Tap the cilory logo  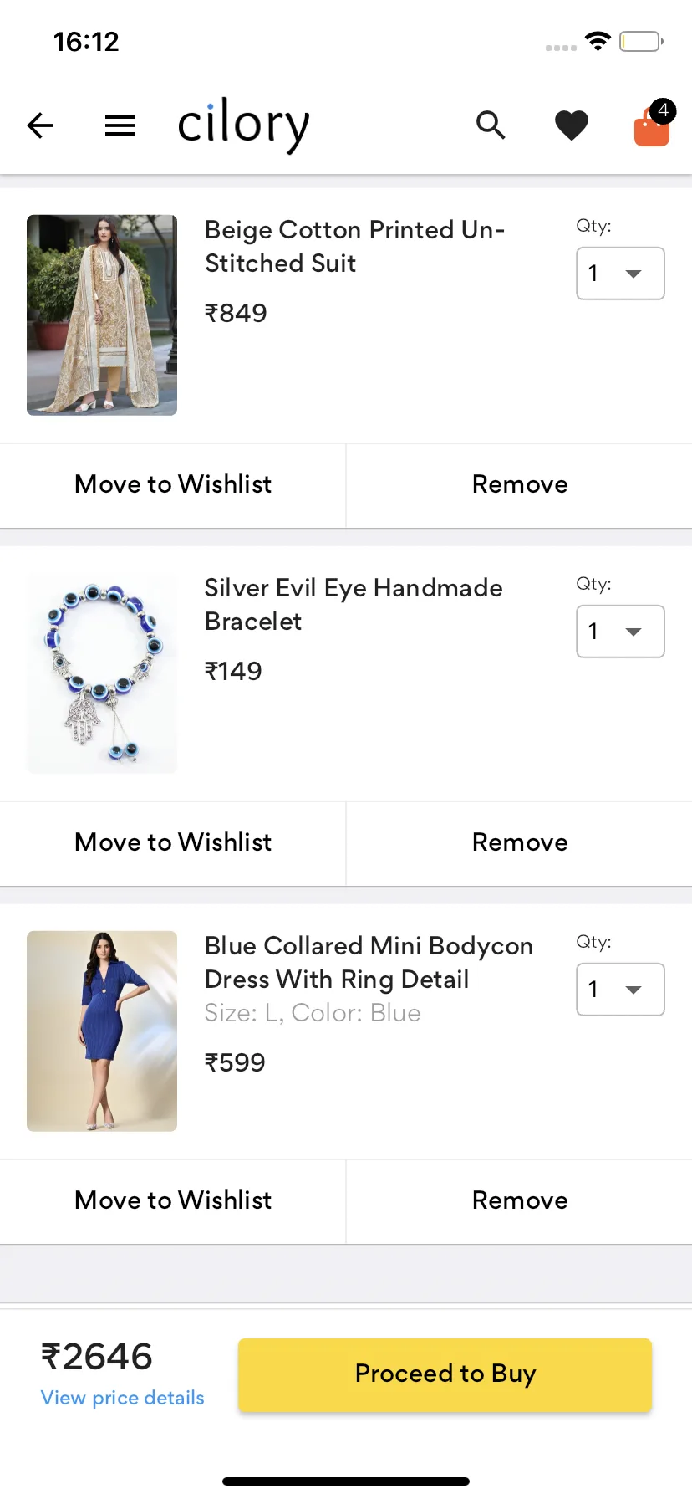click(243, 125)
